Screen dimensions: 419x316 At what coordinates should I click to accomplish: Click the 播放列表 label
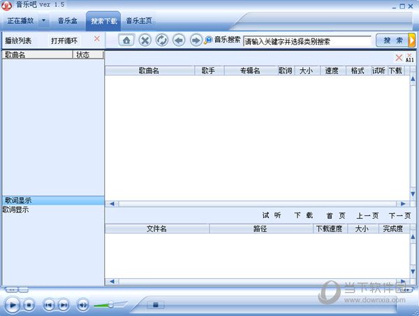pyautogui.click(x=18, y=41)
